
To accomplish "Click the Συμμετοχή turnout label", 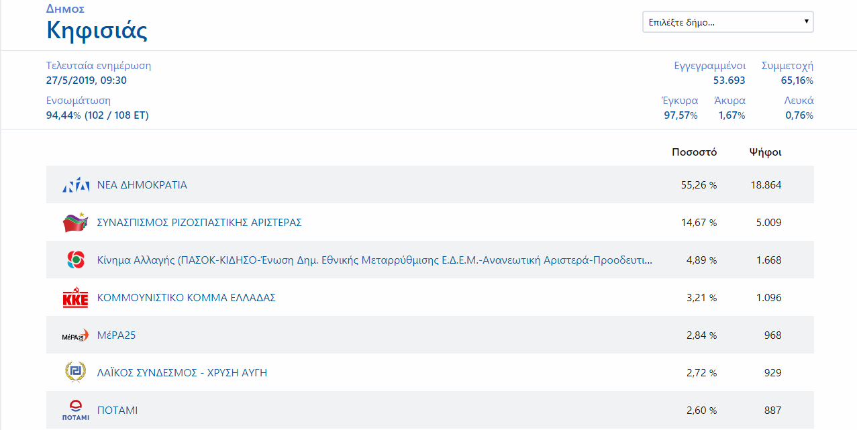I will click(787, 66).
